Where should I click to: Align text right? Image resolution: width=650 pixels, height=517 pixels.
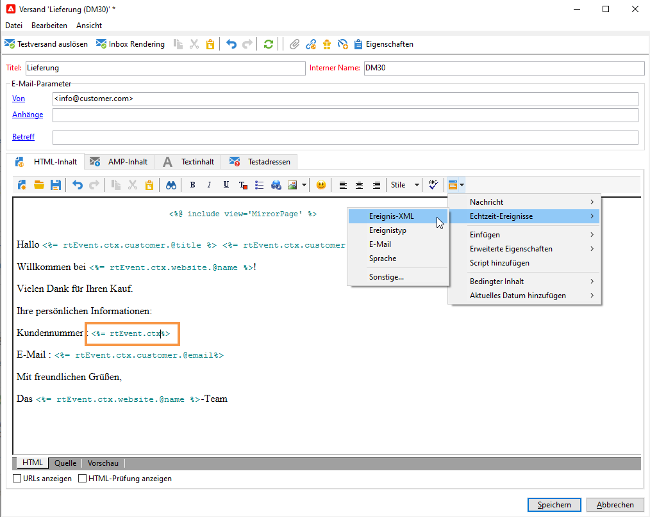coord(376,185)
